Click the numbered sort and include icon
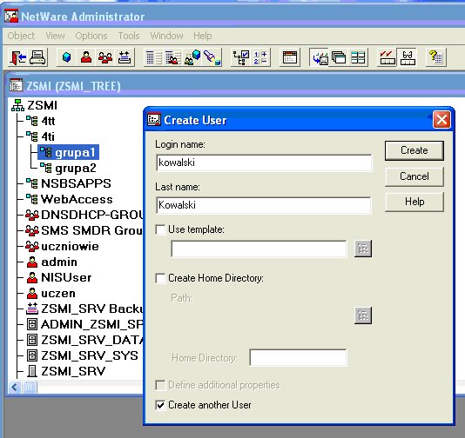The width and height of the screenshot is (465, 438). point(260,57)
